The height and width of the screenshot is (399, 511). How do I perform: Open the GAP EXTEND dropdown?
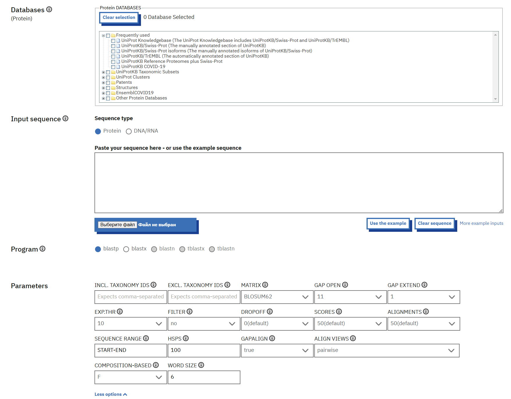pyautogui.click(x=424, y=297)
